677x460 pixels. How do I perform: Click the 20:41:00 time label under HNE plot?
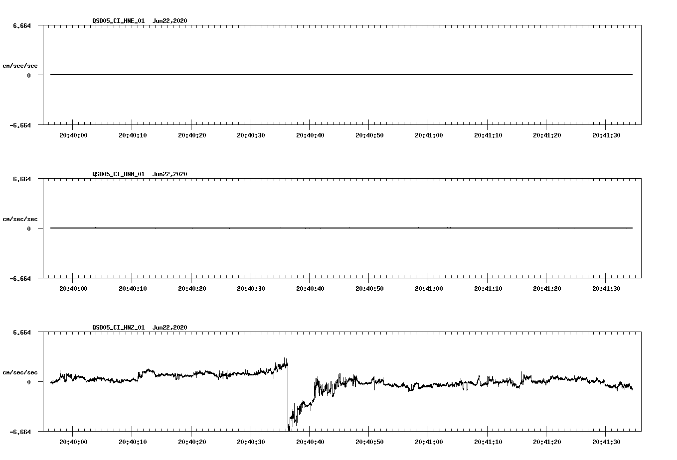pos(429,135)
